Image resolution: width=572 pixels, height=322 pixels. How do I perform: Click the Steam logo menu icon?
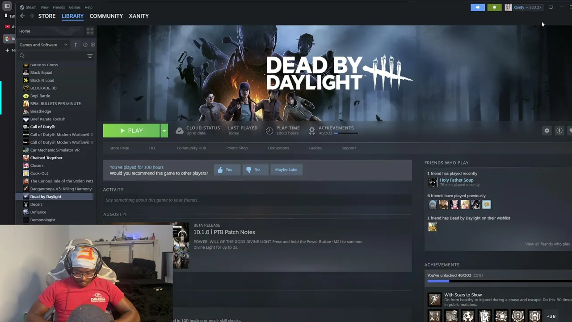[22, 7]
